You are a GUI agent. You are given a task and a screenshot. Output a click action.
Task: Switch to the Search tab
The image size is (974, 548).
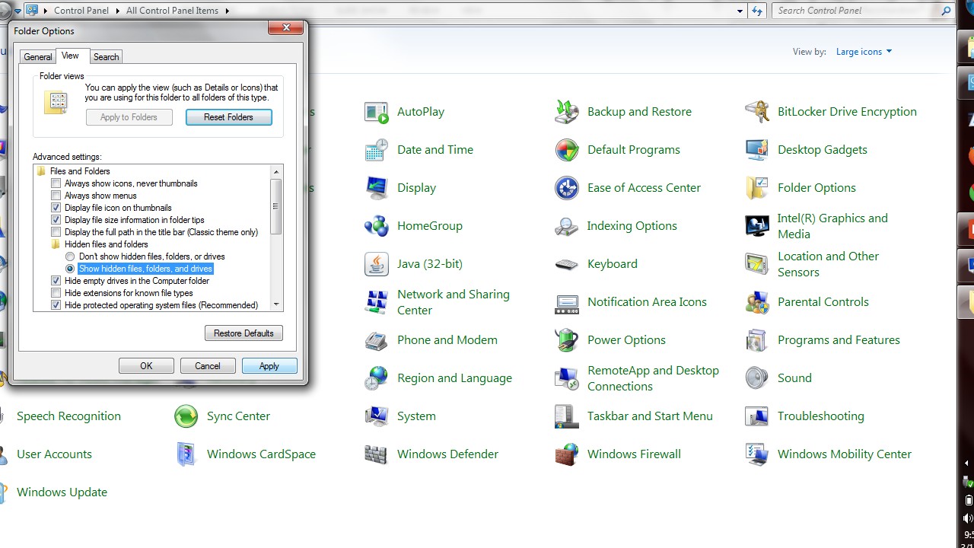coord(106,57)
